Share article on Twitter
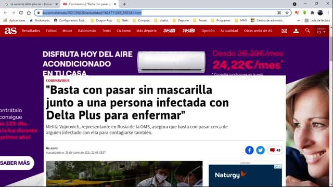 [260, 150]
